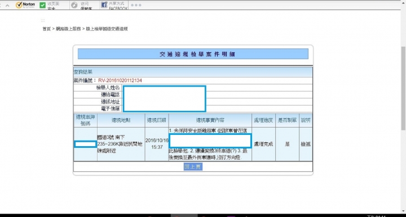The image size is (406, 217).
Task: Select case number RV-20161020112134
Action: (x=120, y=80)
